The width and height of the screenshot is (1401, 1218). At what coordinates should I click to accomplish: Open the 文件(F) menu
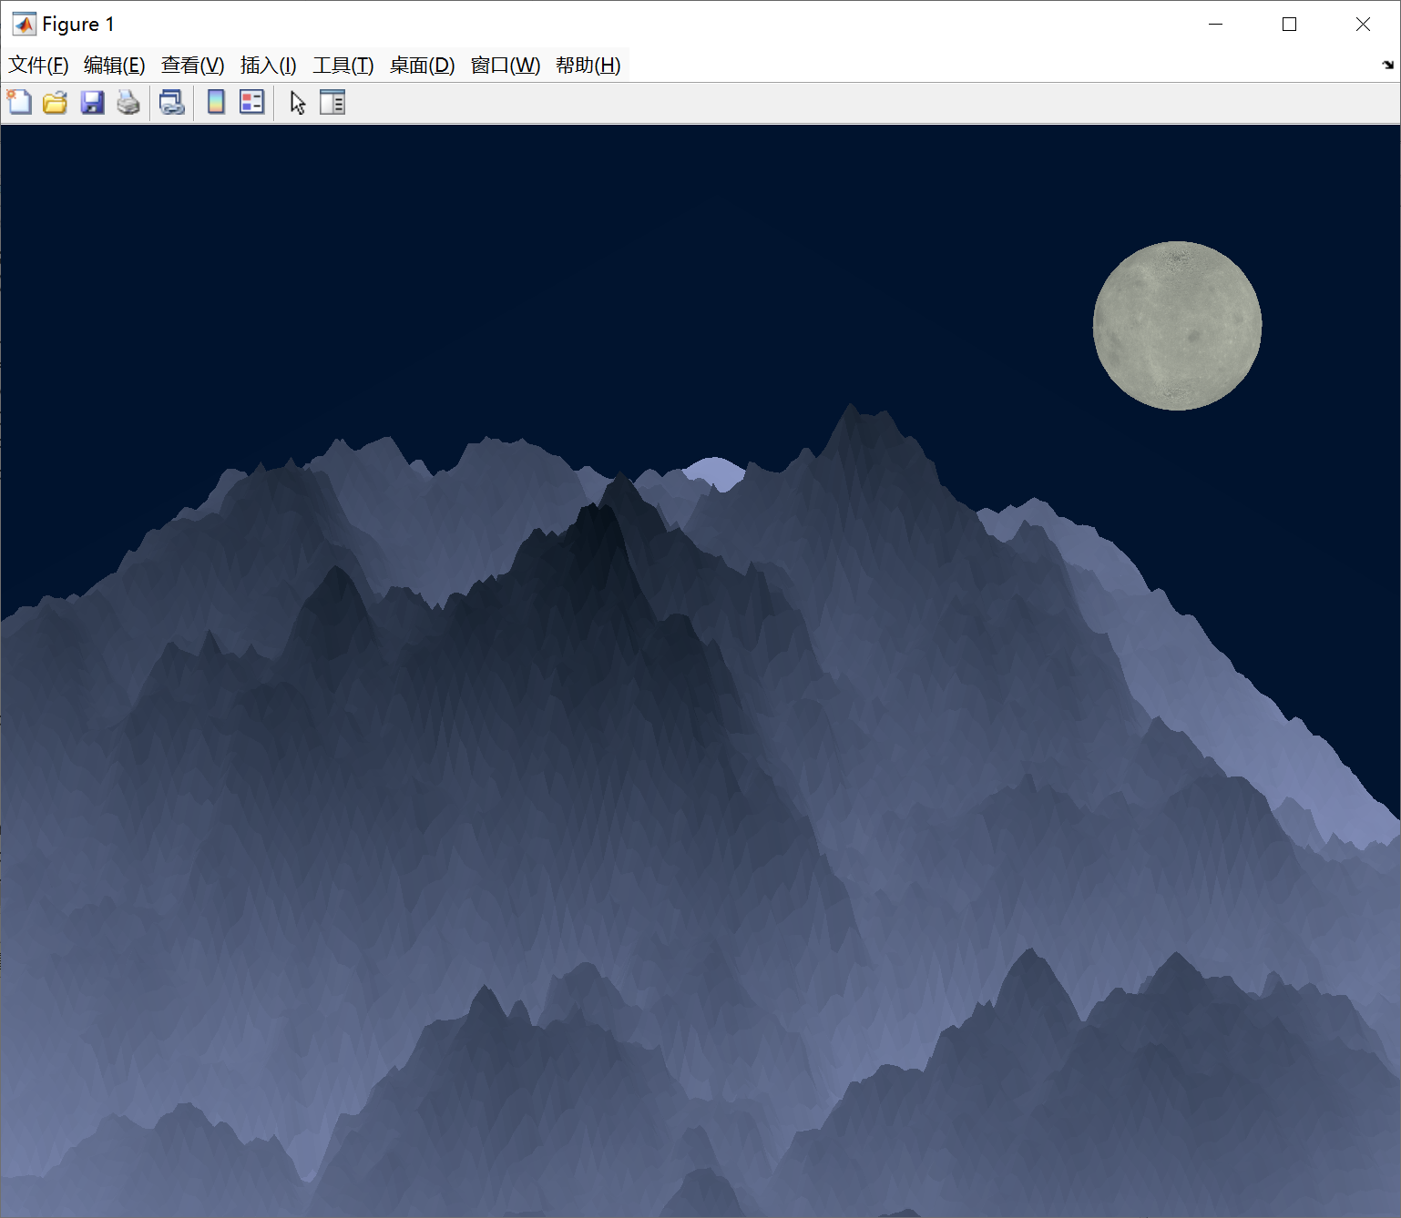pos(38,66)
